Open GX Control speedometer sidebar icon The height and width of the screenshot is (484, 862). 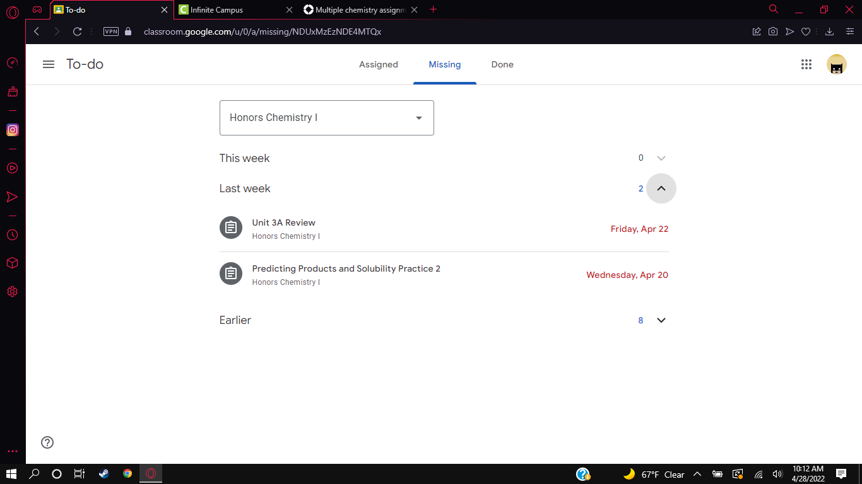(x=12, y=63)
